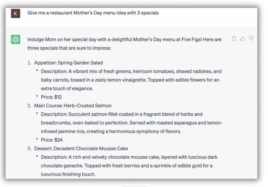Image resolution: width=268 pixels, height=187 pixels.
Task: Click the "Main Course: Herb-Crusted Salmon" heading
Action: [73, 105]
